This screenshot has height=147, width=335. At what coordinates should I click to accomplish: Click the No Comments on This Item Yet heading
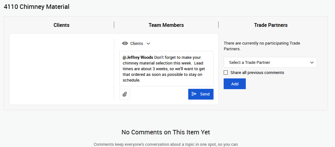pos(166,132)
